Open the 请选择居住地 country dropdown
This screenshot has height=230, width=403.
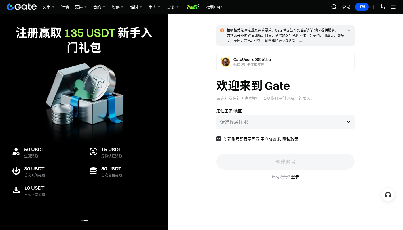[x=286, y=122]
